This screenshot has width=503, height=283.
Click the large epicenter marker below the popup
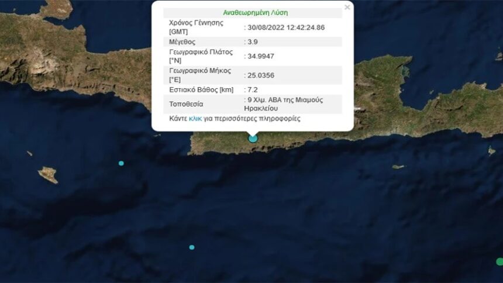point(253,138)
